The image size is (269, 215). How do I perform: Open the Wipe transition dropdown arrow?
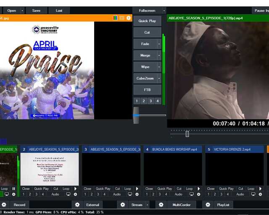(159, 67)
